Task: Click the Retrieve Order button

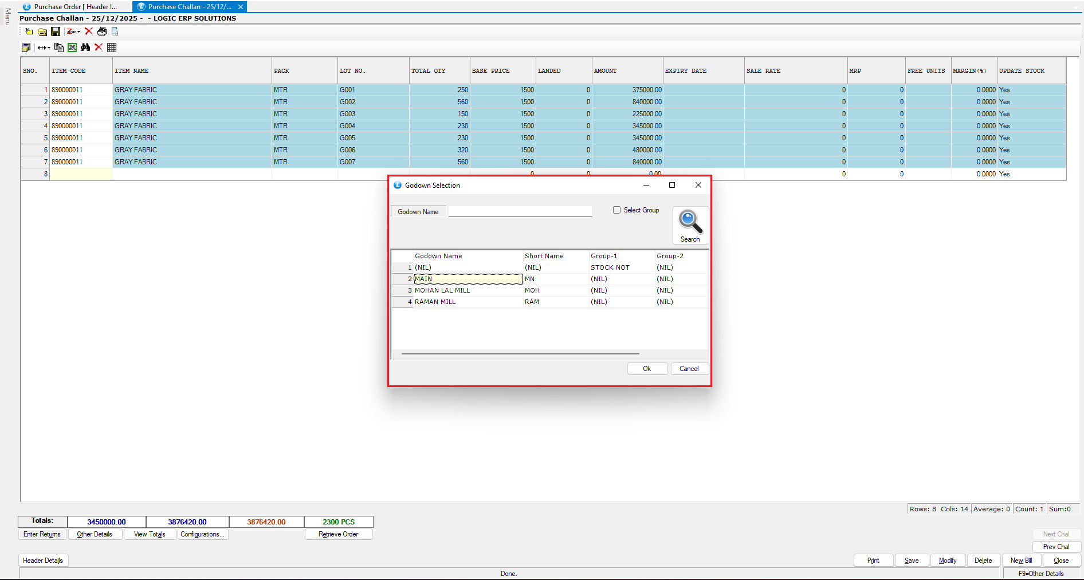Action: click(x=338, y=534)
